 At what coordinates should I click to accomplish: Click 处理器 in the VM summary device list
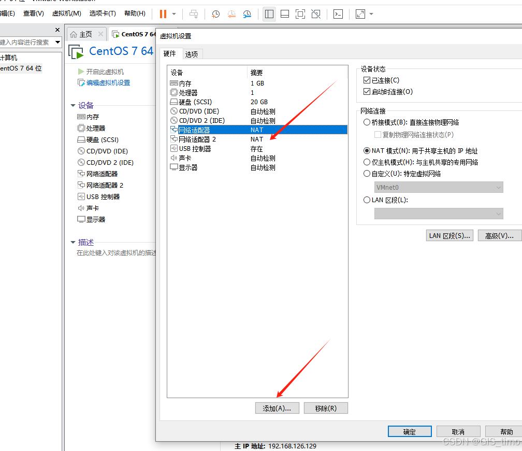91,129
